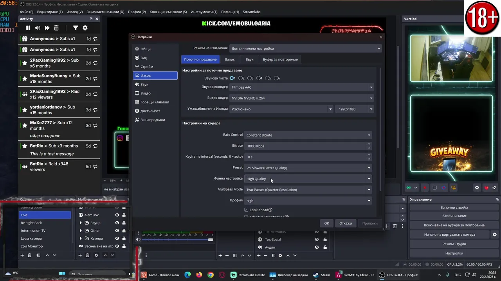Open the Preset dropdown
501x281 pixels.
[308, 168]
